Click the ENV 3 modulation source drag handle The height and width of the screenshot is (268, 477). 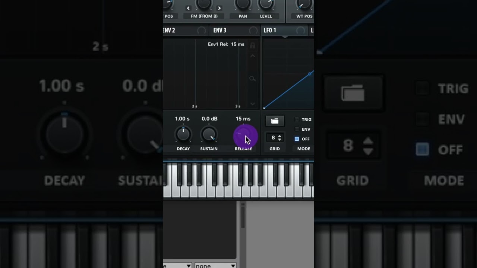tap(253, 31)
